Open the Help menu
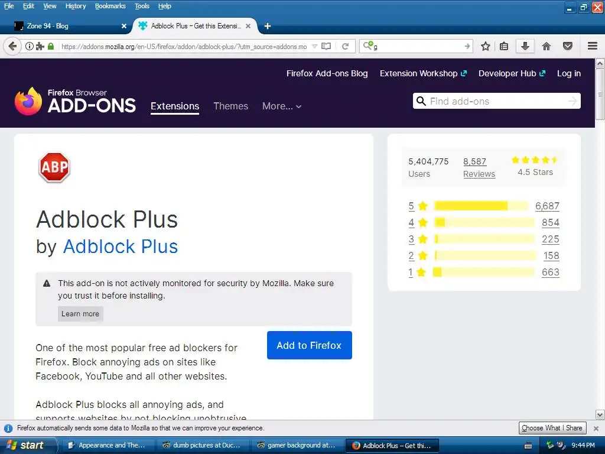This screenshot has height=454, width=605. pos(165,6)
